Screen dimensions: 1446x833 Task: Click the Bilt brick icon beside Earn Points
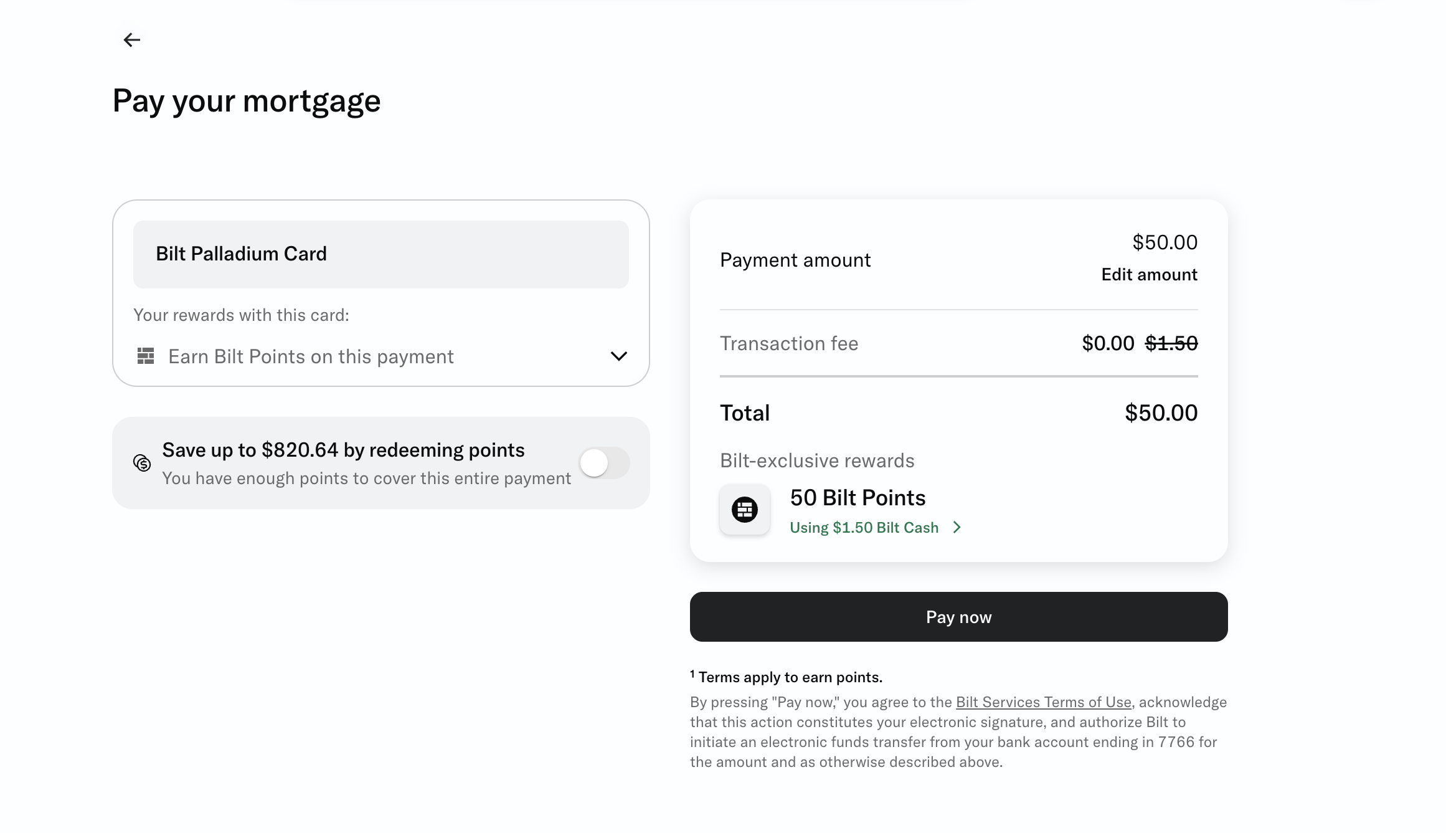(146, 356)
